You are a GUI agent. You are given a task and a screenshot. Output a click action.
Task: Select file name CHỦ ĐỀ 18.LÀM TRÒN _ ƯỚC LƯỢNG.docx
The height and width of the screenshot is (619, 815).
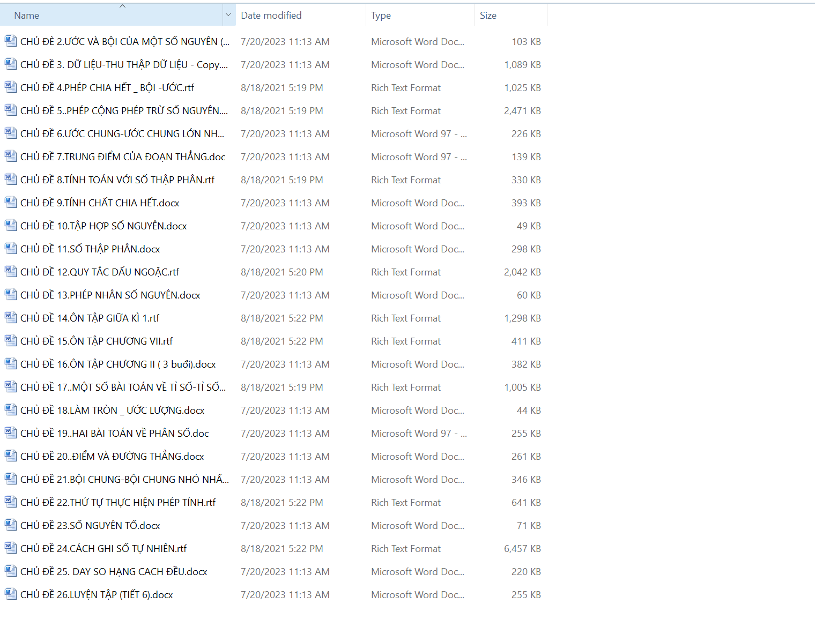coord(113,410)
